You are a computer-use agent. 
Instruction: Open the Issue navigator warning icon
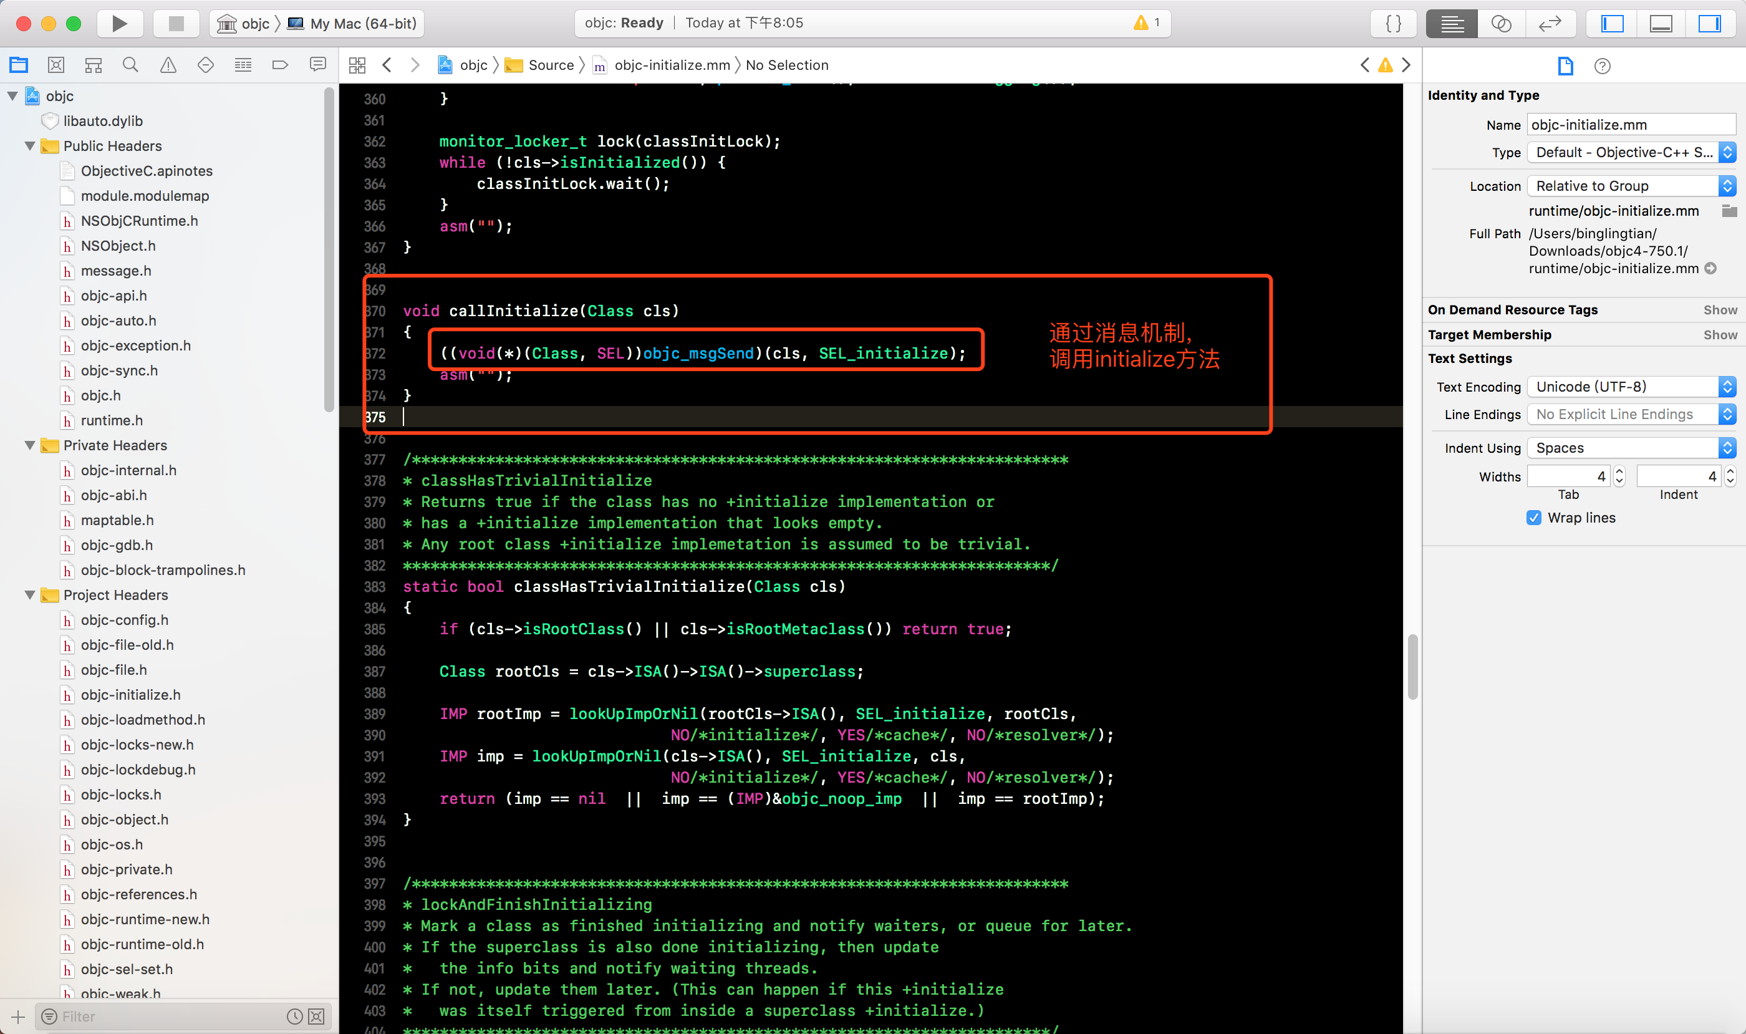point(168,65)
